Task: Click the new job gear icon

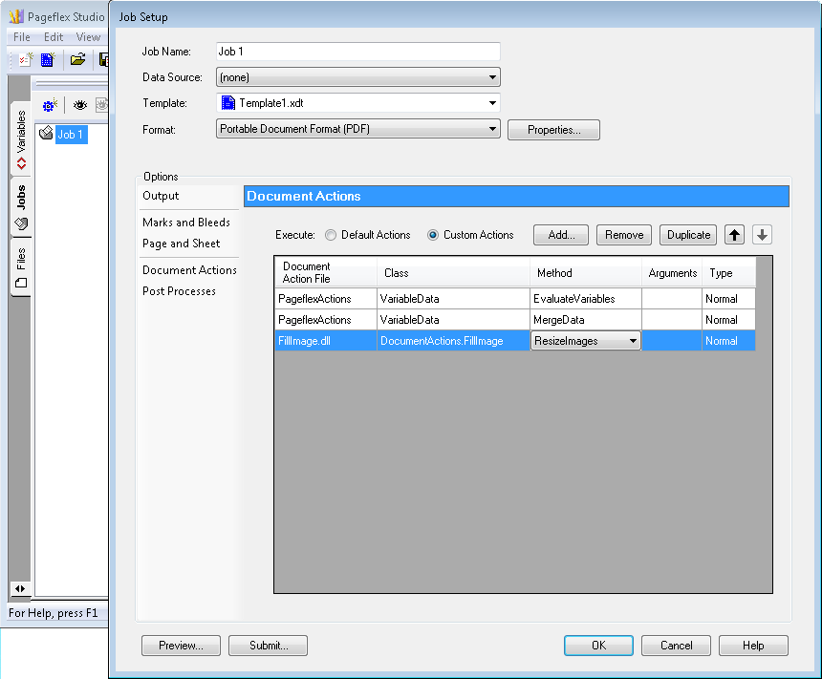Action: point(51,105)
